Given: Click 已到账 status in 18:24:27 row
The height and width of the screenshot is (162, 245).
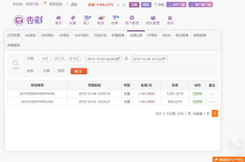Looking at the screenshot, I should coord(198,102).
